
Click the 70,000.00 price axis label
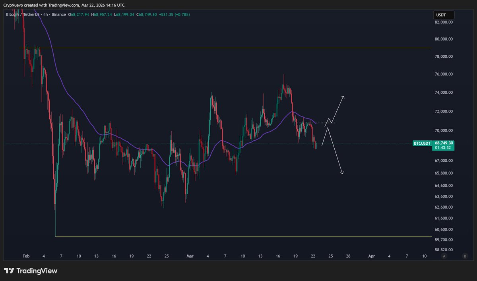[x=444, y=130]
